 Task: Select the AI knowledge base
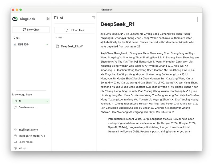[x=20, y=101]
